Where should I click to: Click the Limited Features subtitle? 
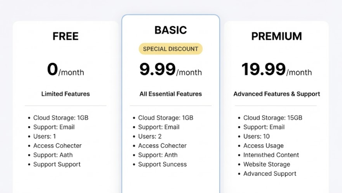pos(66,94)
